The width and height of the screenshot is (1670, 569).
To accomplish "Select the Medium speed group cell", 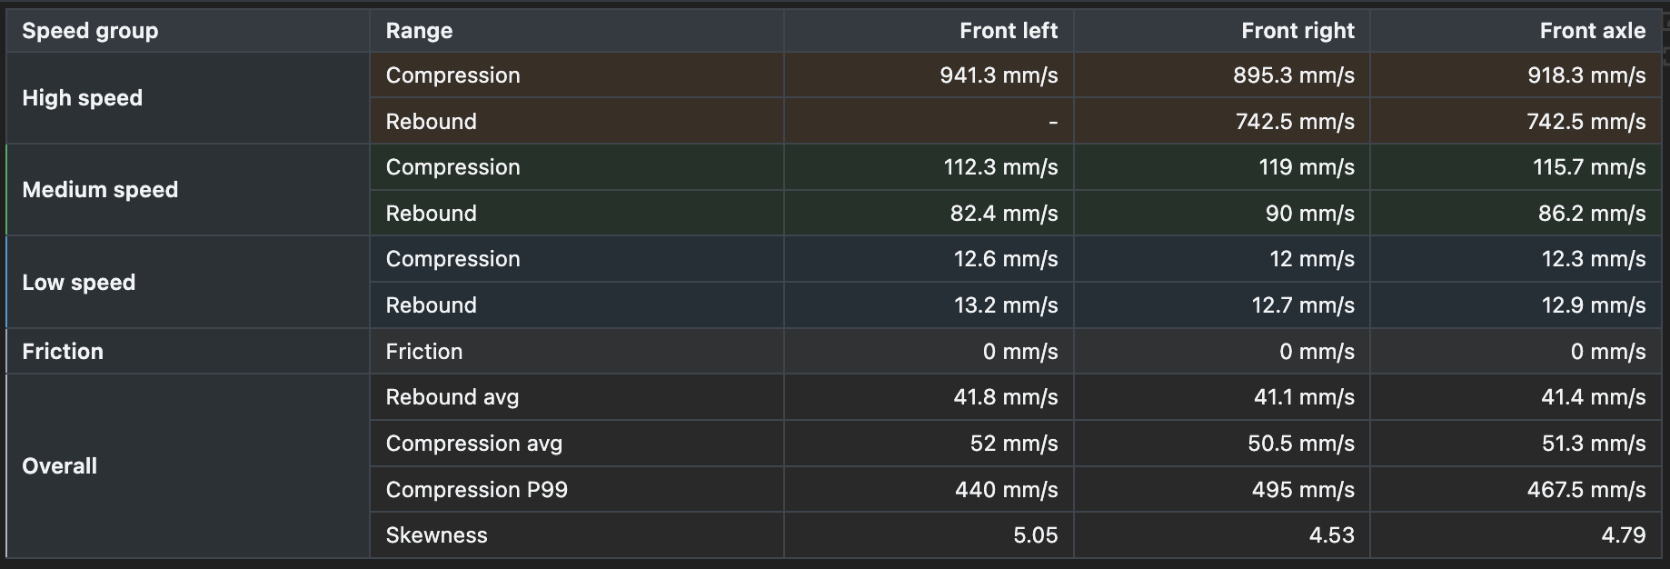I will pos(188,190).
